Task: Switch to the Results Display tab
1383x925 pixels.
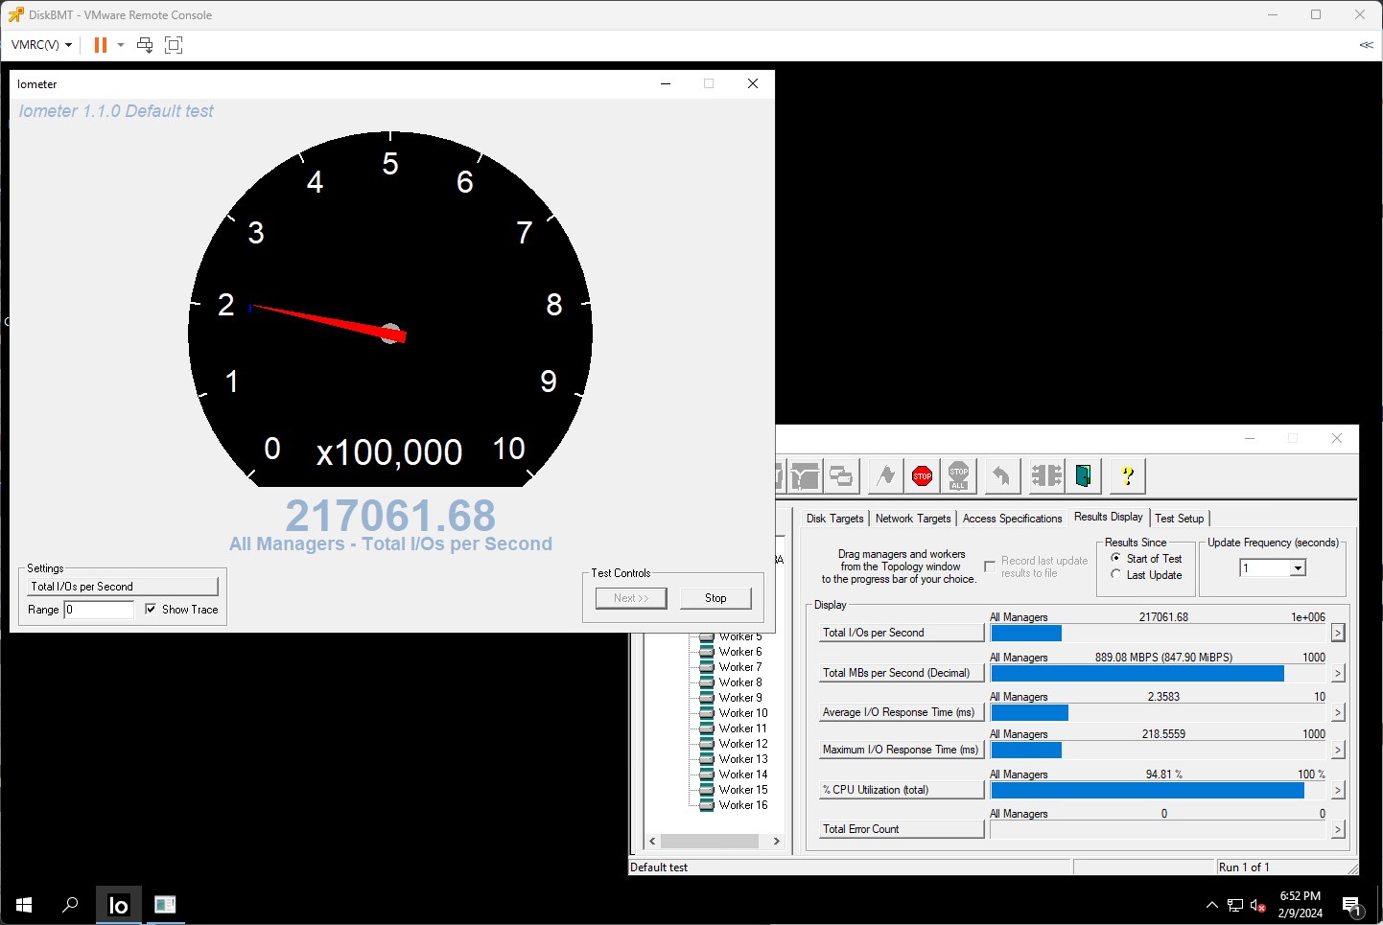Action: 1108,517
